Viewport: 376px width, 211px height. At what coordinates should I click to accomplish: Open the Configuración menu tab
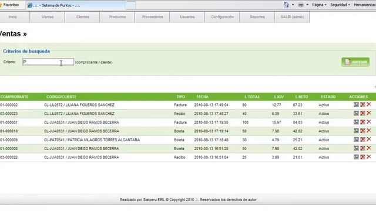click(x=222, y=17)
